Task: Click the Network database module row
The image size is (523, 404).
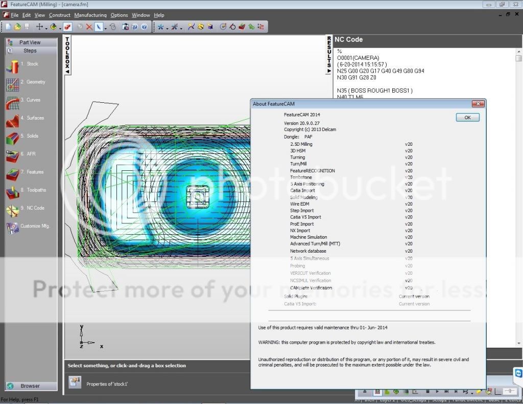Action: coord(351,251)
